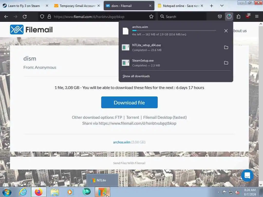Cancel the archos.wim download
263x197 pixels.
coord(226,31)
